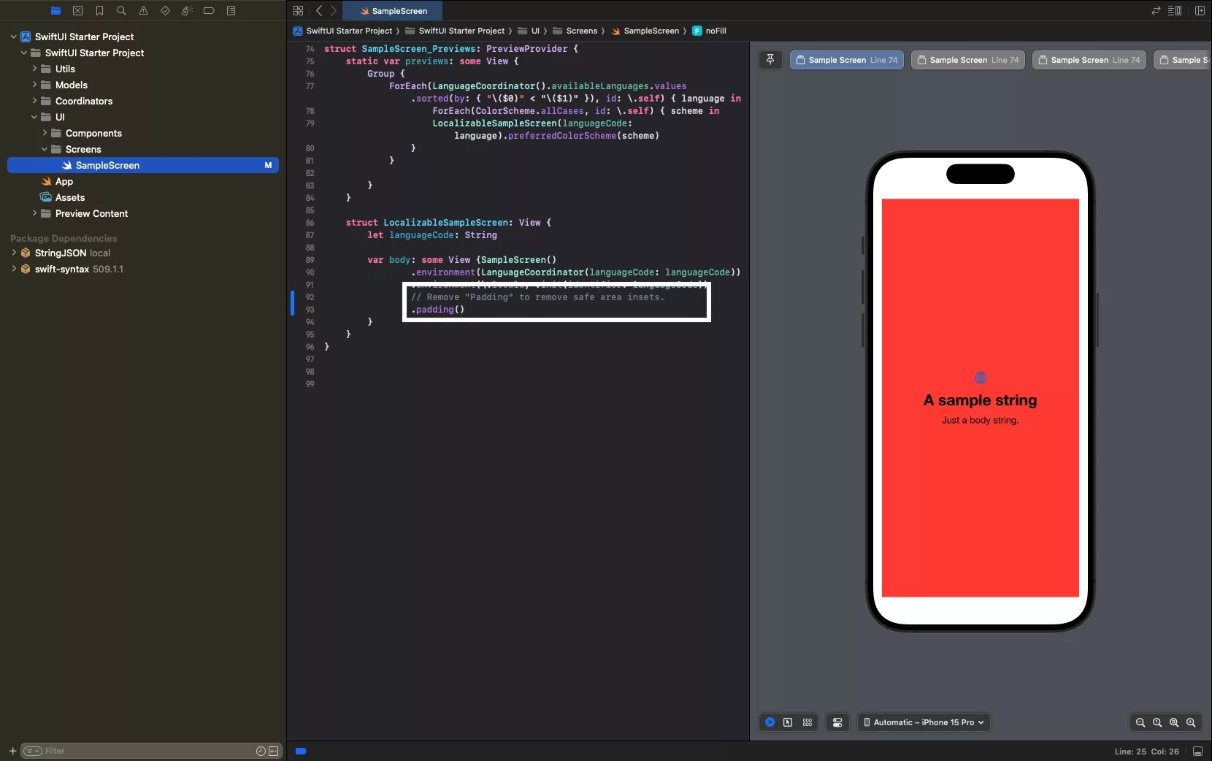Open the Find navigator magnifier icon
The height and width of the screenshot is (761, 1212).
(x=121, y=11)
